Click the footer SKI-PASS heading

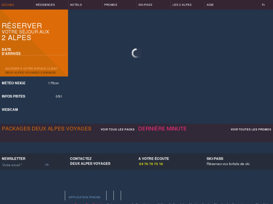pos(215,158)
